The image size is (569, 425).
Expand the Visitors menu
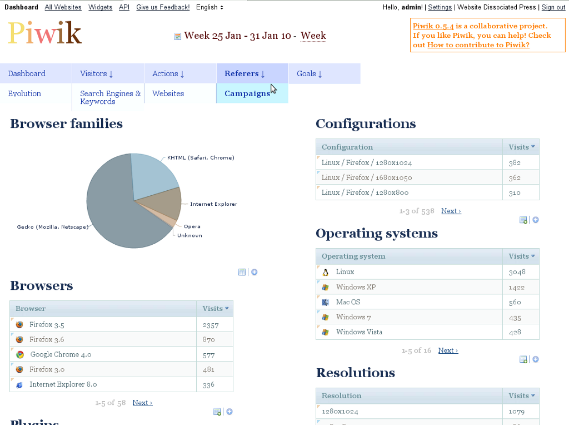tap(96, 73)
